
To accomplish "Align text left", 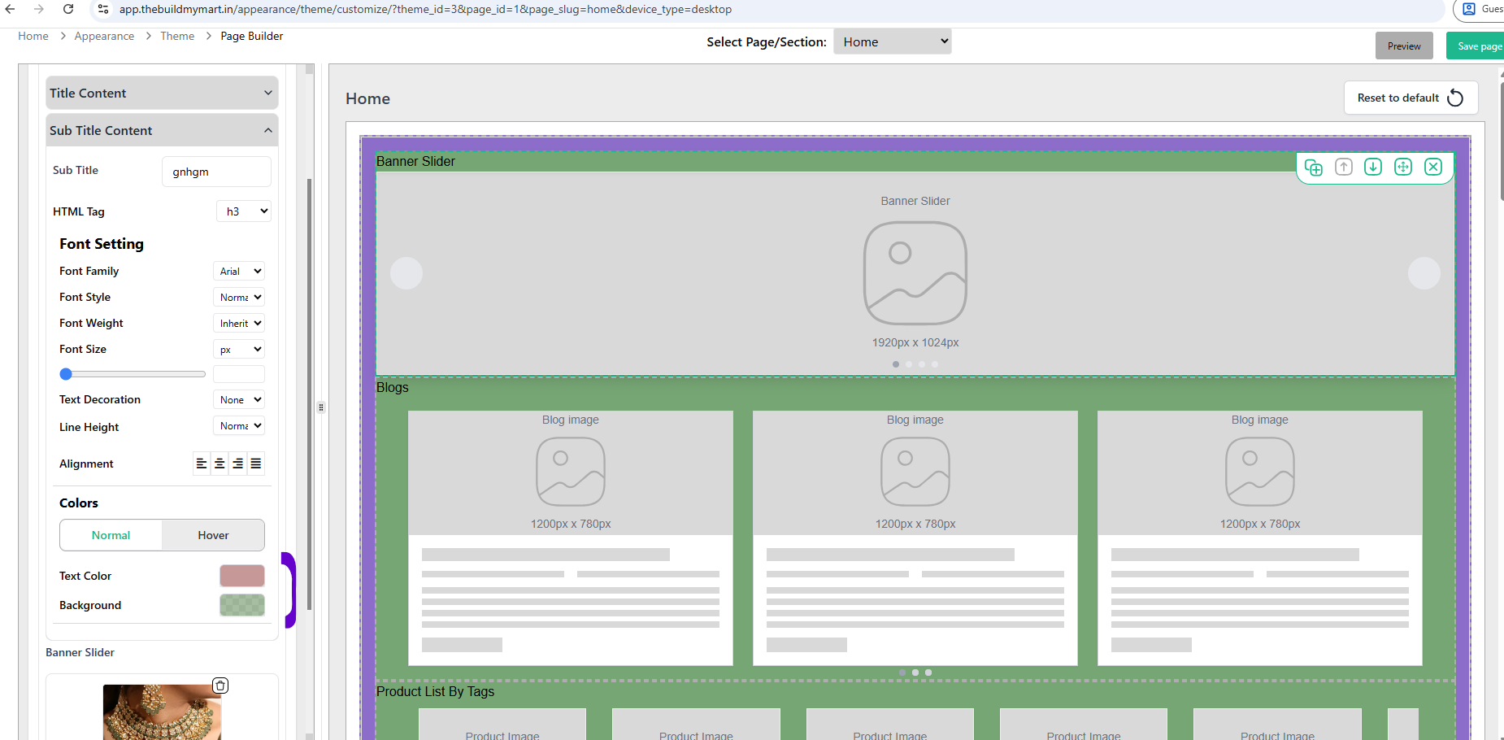I will [202, 464].
